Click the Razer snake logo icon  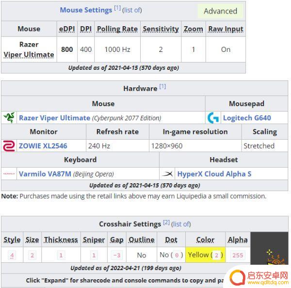[x=9, y=118]
